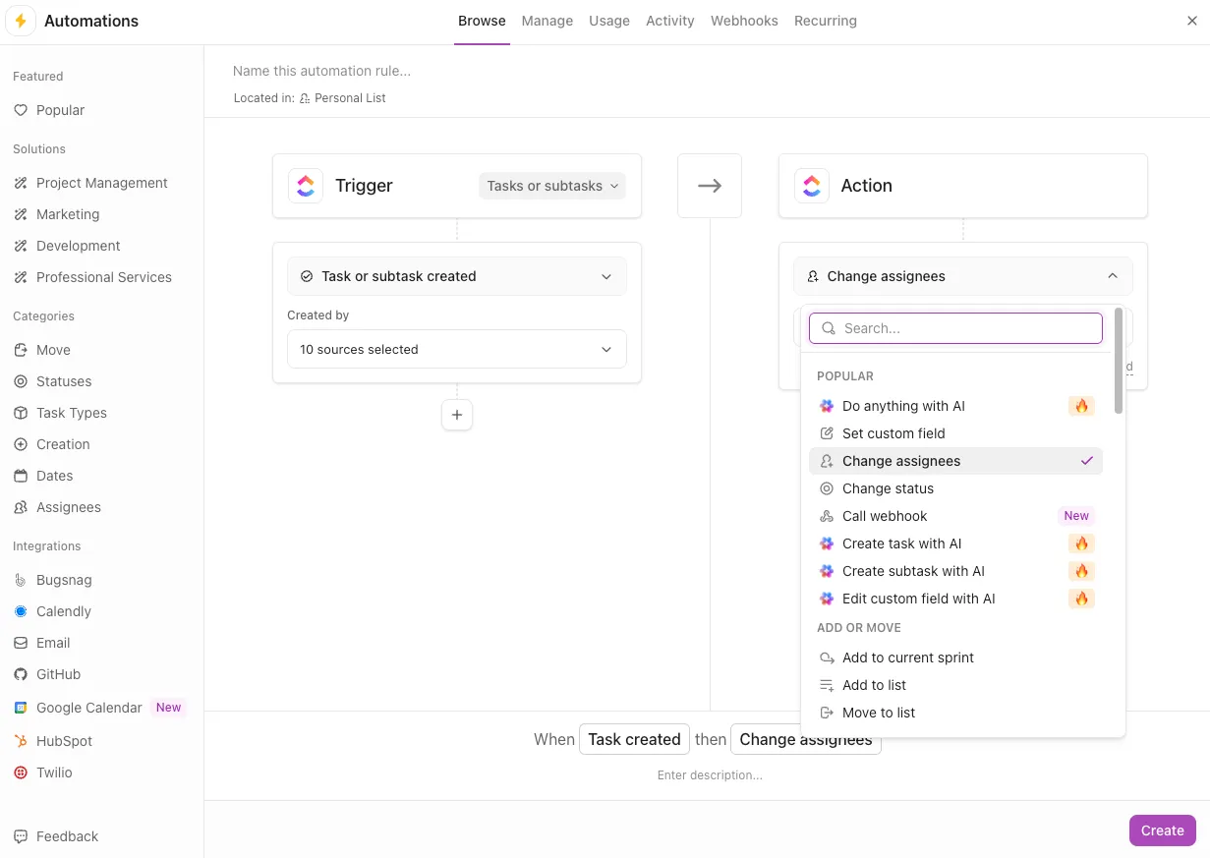The height and width of the screenshot is (858, 1210).
Task: Add a condition with the plus button
Action: (x=457, y=415)
